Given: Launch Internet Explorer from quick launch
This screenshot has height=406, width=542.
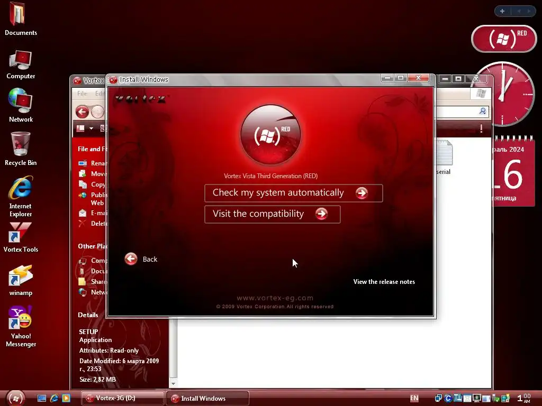Looking at the screenshot, I should tap(54, 399).
